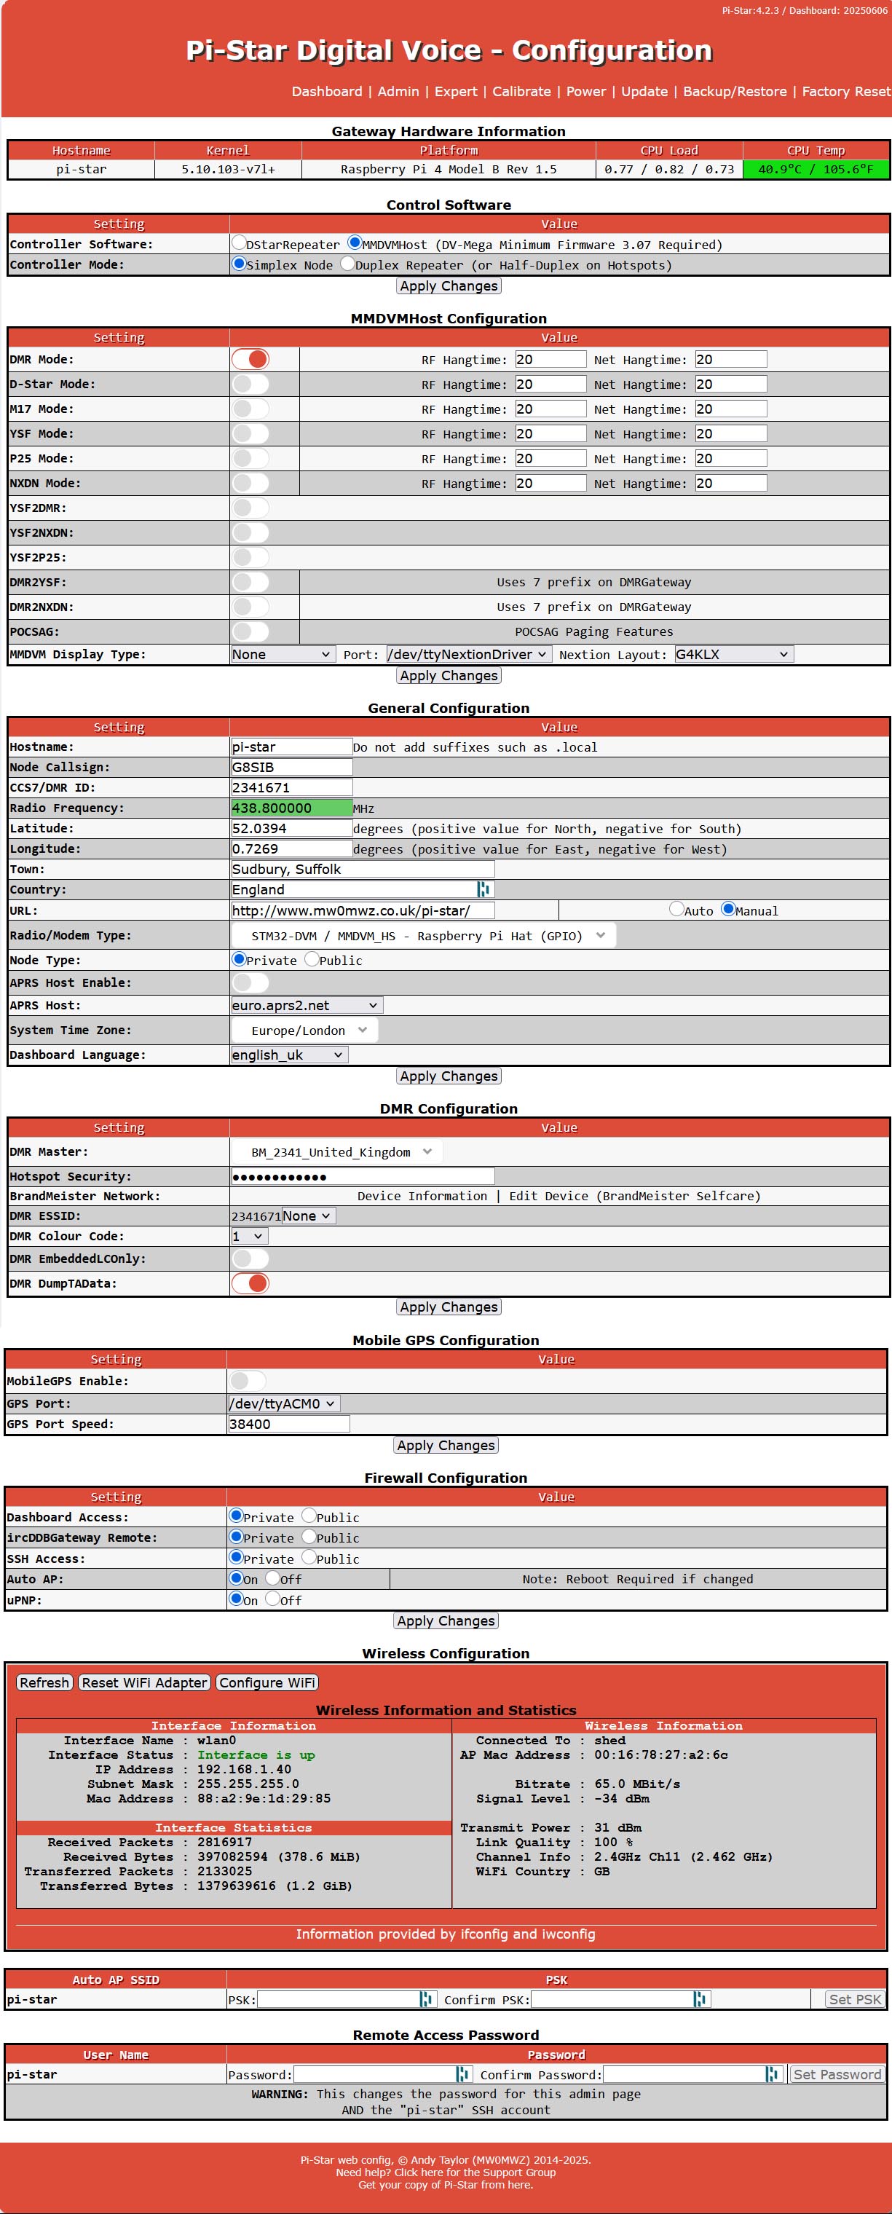
Task: Click Configure WiFi button
Action: click(267, 1683)
